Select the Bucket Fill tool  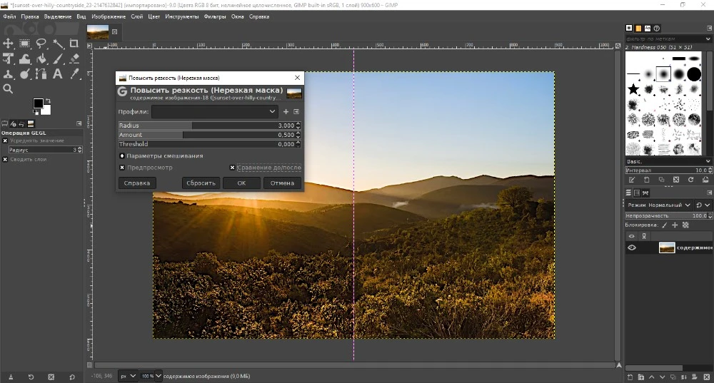click(41, 58)
